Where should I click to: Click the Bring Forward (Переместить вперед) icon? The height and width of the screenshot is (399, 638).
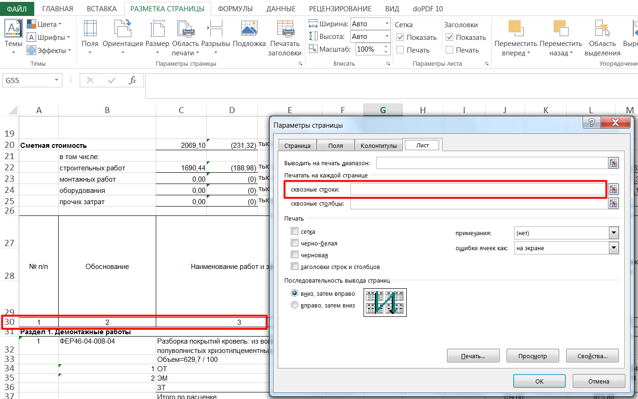point(515,29)
